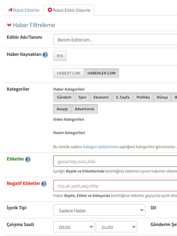Click the Video Kategorileri label

[69, 119]
